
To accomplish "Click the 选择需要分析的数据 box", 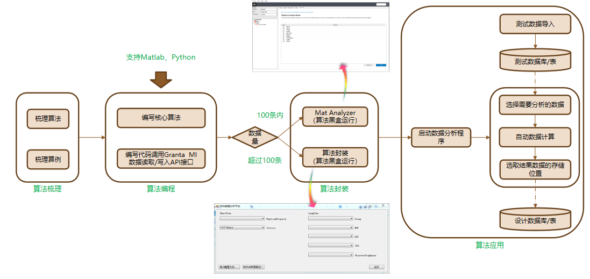I will 535,105.
